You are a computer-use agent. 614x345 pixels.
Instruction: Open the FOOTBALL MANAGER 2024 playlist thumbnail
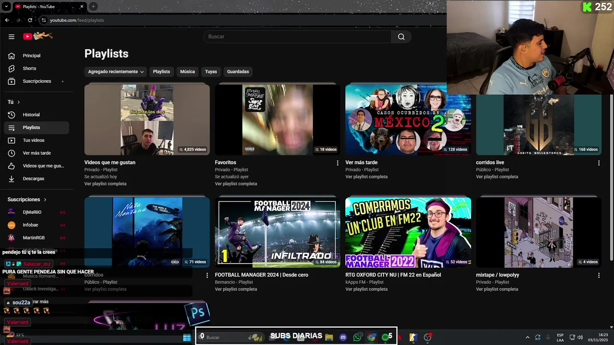click(277, 232)
